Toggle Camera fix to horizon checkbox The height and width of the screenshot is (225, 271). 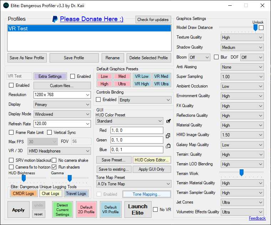click(11, 167)
